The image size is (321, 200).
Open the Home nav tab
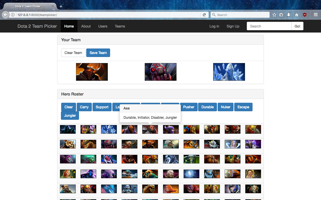(69, 26)
